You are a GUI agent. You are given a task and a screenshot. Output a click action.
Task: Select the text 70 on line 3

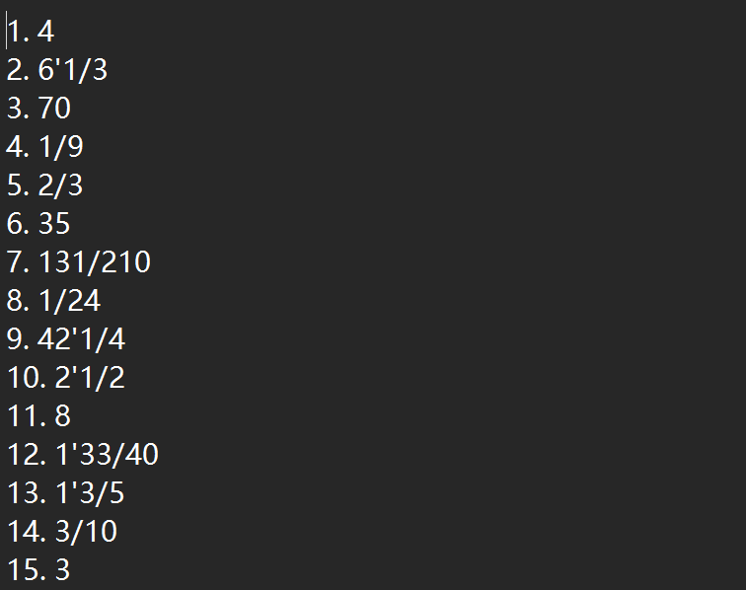point(54,108)
